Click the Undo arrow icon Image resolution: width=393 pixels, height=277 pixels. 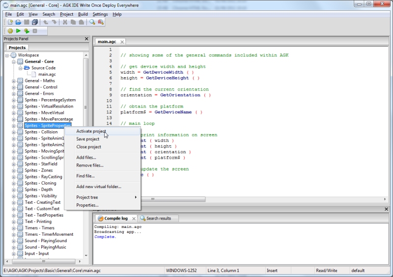[x=46, y=22]
